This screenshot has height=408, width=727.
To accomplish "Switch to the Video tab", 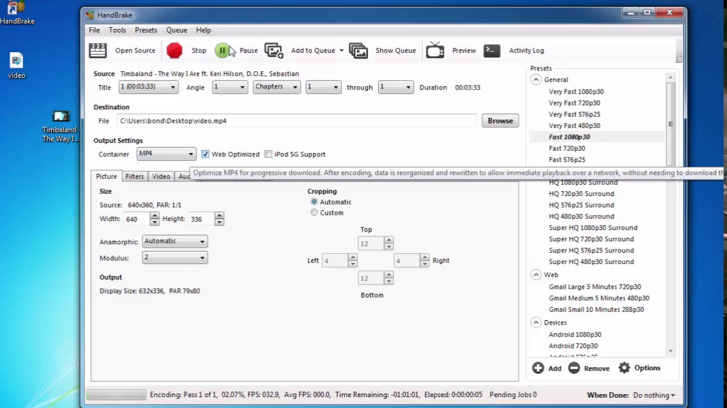I will (x=161, y=176).
